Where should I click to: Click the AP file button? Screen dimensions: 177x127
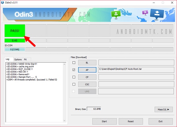click(87, 70)
